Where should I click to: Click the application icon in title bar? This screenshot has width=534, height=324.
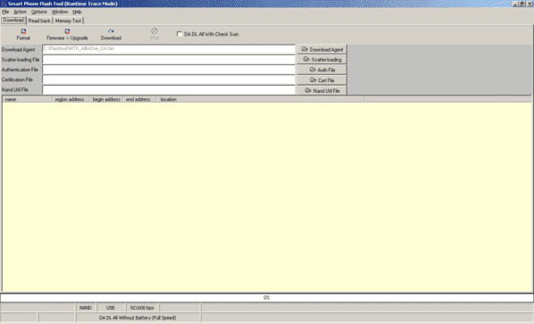pos(4,4)
